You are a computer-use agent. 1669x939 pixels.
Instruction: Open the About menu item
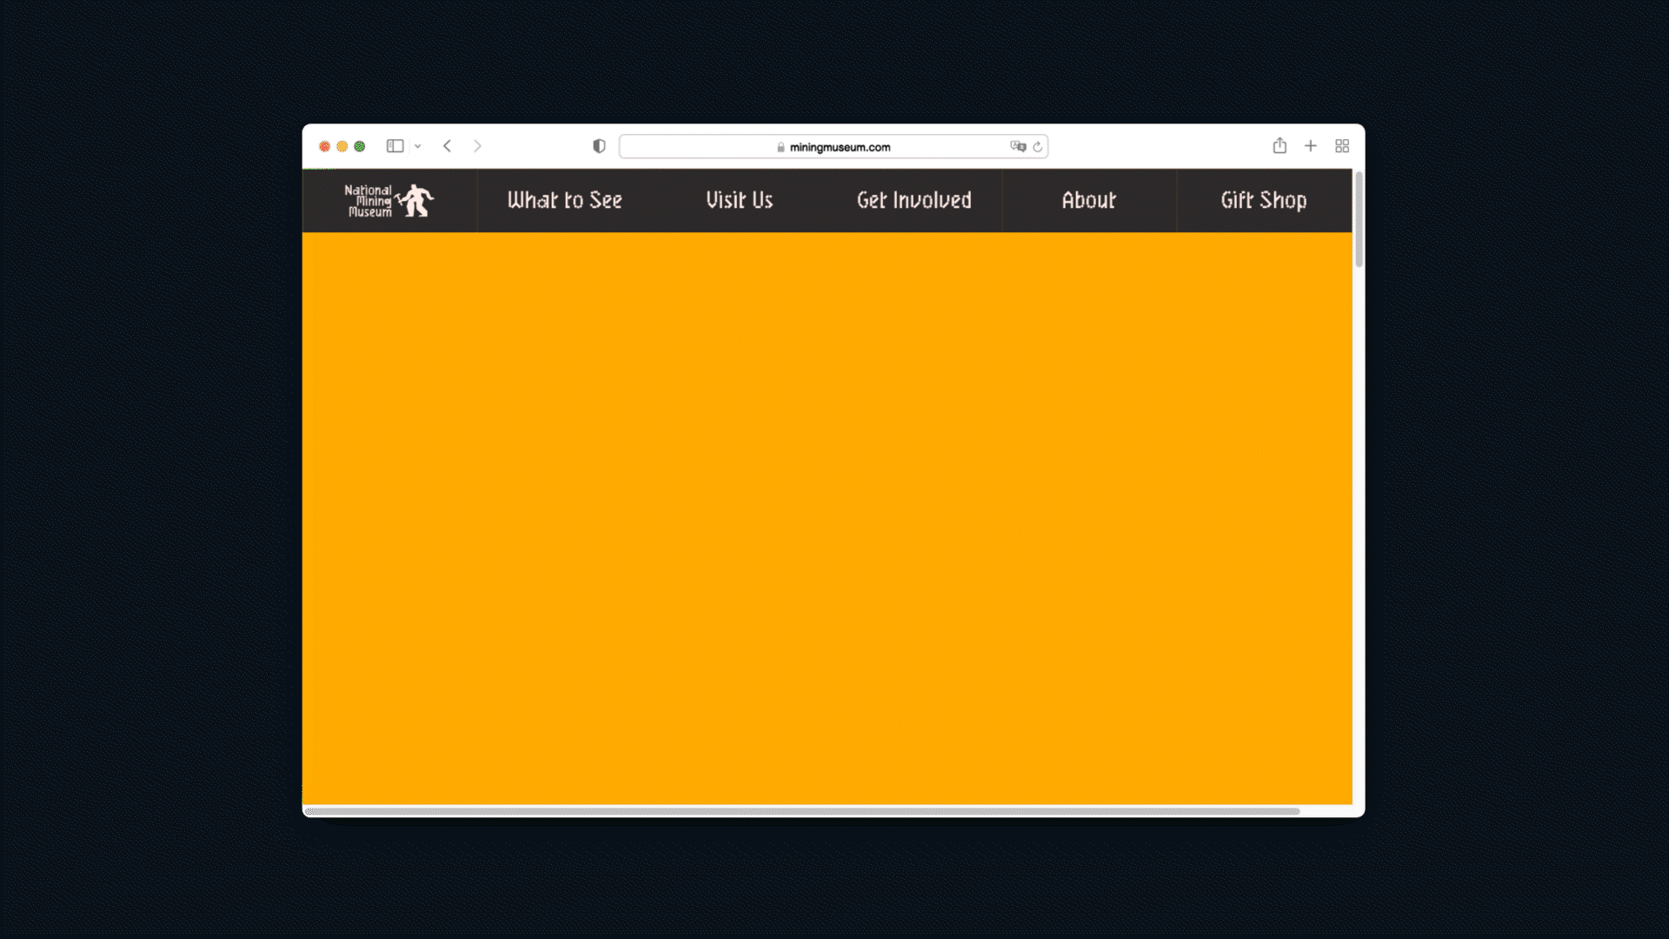pos(1088,201)
